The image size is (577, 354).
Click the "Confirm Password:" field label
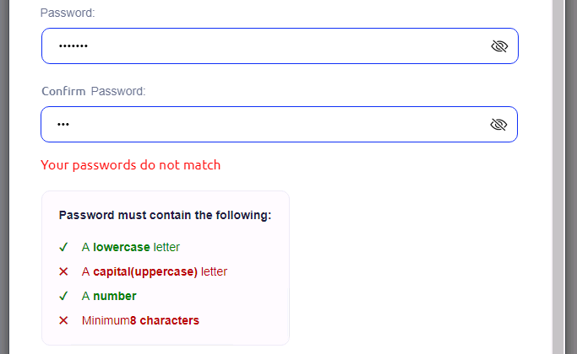point(94,91)
